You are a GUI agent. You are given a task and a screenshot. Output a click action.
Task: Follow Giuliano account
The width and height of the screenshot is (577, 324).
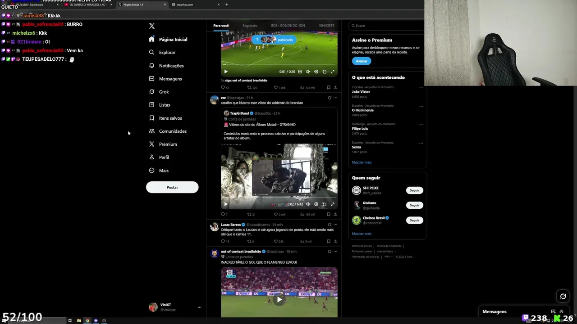[x=415, y=205]
